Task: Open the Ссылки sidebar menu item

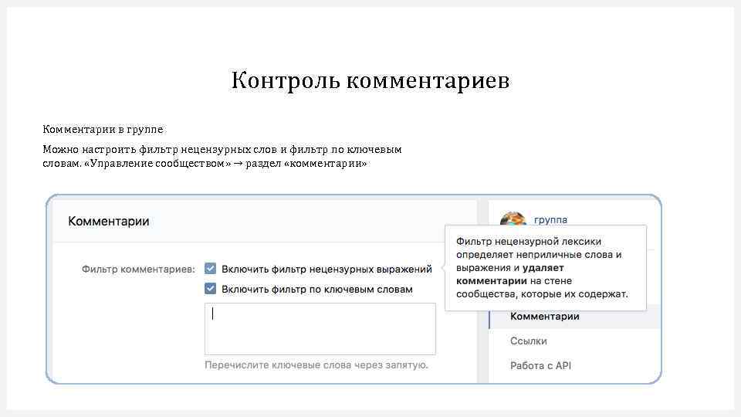Action: pyautogui.click(x=528, y=341)
